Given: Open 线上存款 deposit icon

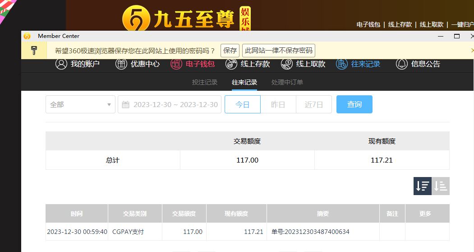Looking at the screenshot, I should pos(231,64).
